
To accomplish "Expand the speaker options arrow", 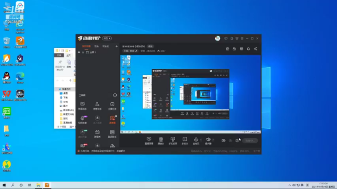I will [x=213, y=140].
